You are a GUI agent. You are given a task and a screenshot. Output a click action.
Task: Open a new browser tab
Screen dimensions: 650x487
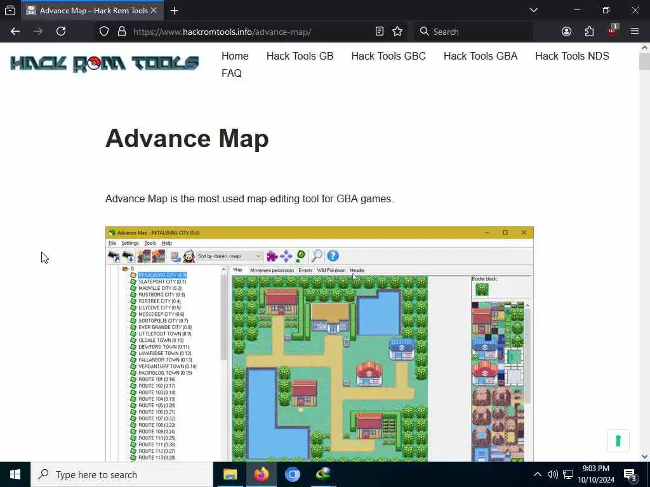(174, 11)
